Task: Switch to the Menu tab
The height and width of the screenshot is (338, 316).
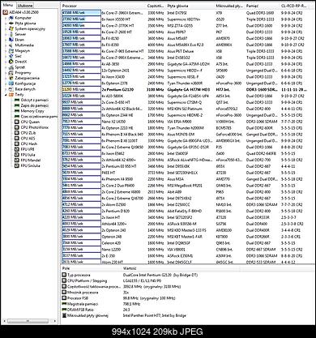Action: (8, 5)
